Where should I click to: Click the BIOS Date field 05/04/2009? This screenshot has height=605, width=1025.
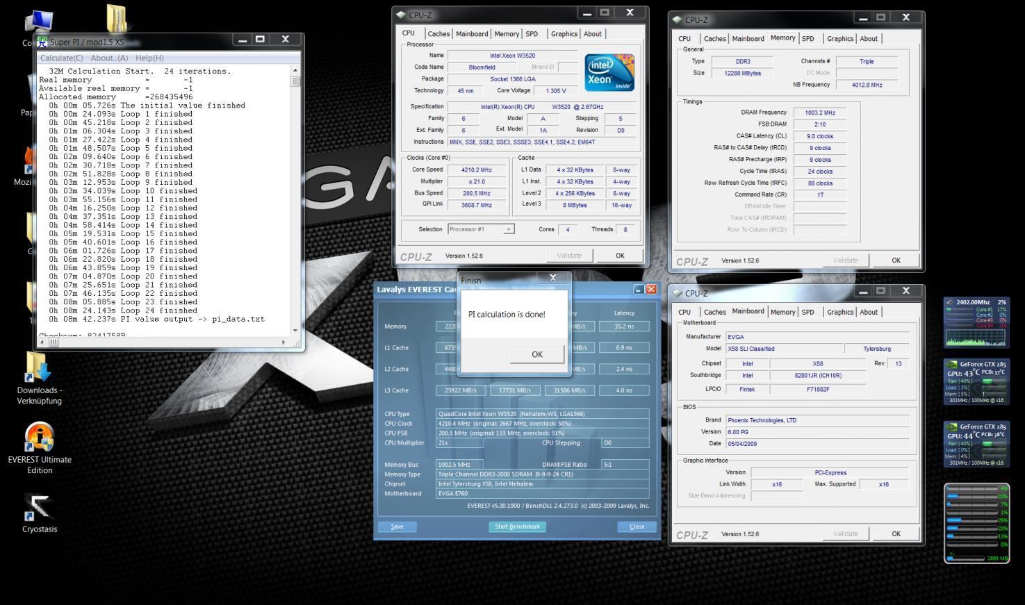click(817, 444)
